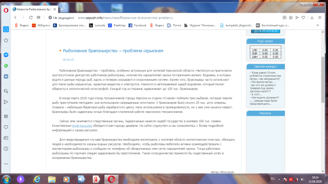
Task: Open WhatsApp in the sidebar
Action: [6, 66]
